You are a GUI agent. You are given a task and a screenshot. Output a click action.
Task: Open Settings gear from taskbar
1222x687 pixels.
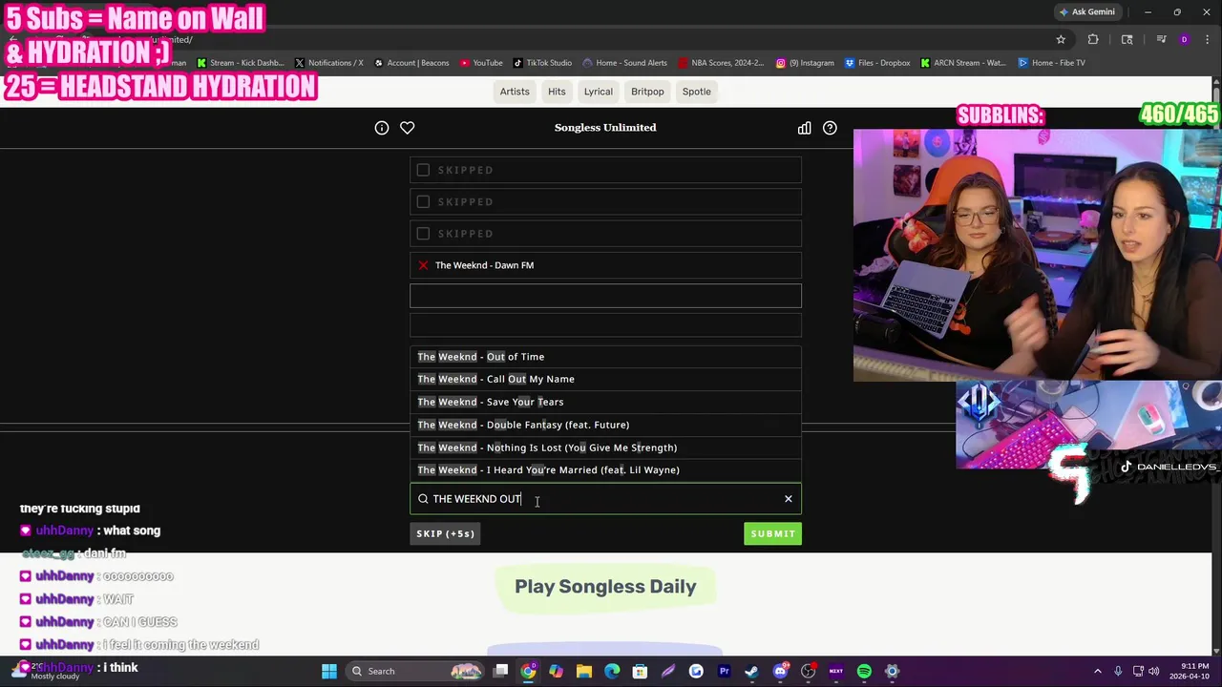(x=892, y=671)
